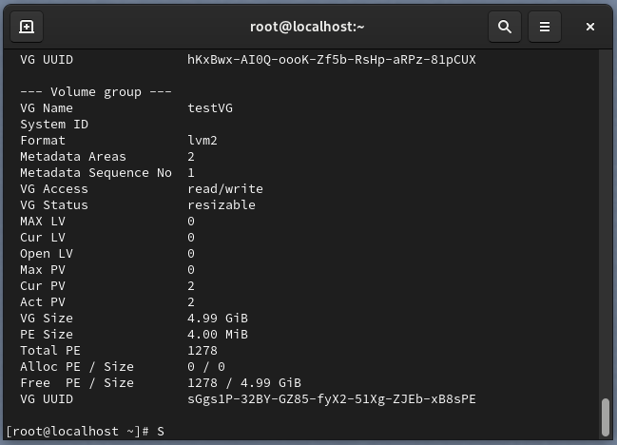Click the resizable VG Status value
This screenshot has width=617, height=445.
coord(222,205)
